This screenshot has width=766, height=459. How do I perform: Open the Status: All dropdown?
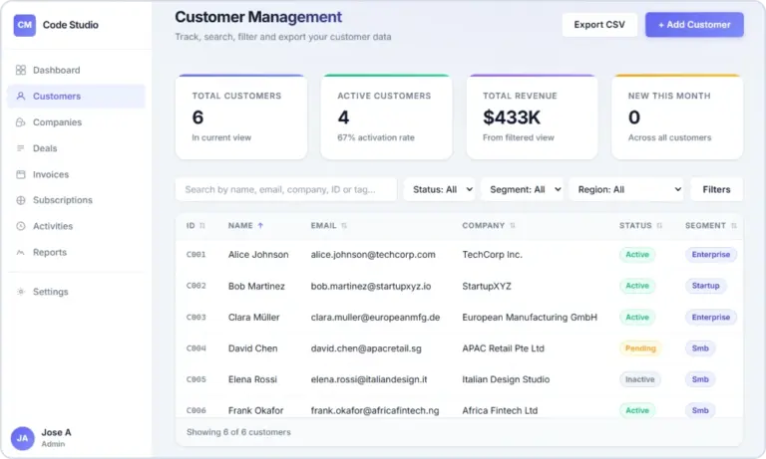439,190
